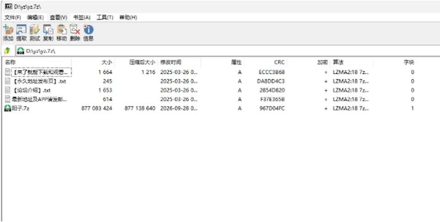Viewport: 440px width, 222px height.
Task: Click size value 245
Action: tap(107, 81)
